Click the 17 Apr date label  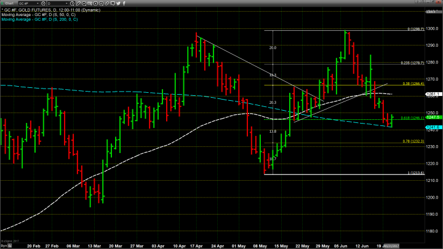pos(196,246)
